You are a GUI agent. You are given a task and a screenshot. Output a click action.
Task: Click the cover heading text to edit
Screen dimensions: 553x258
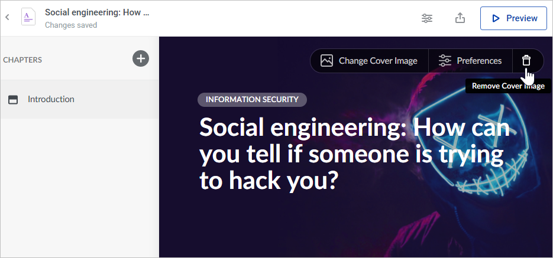(354, 154)
